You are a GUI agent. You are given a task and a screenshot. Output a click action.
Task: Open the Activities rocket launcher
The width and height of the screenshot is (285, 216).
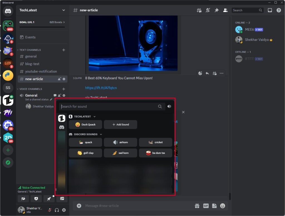click(49, 199)
